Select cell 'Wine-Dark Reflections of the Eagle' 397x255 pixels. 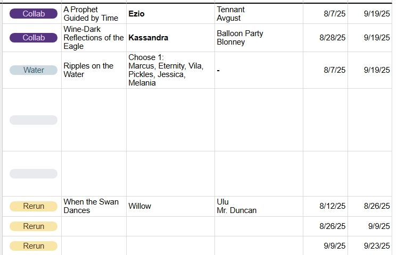[93, 38]
